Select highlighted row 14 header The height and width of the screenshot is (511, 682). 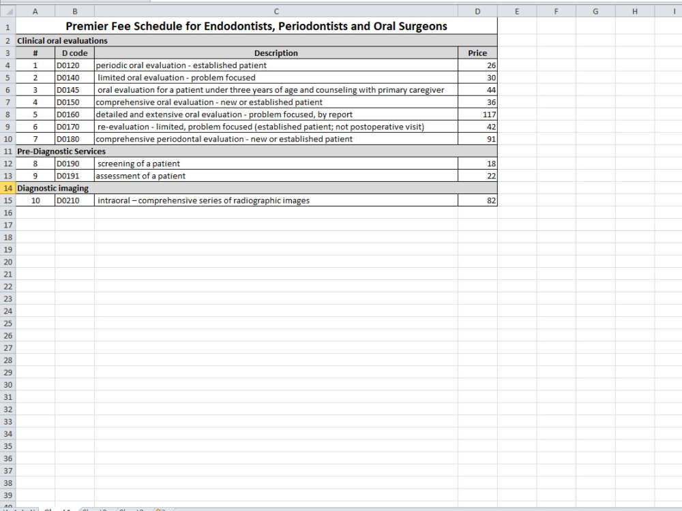[8, 188]
